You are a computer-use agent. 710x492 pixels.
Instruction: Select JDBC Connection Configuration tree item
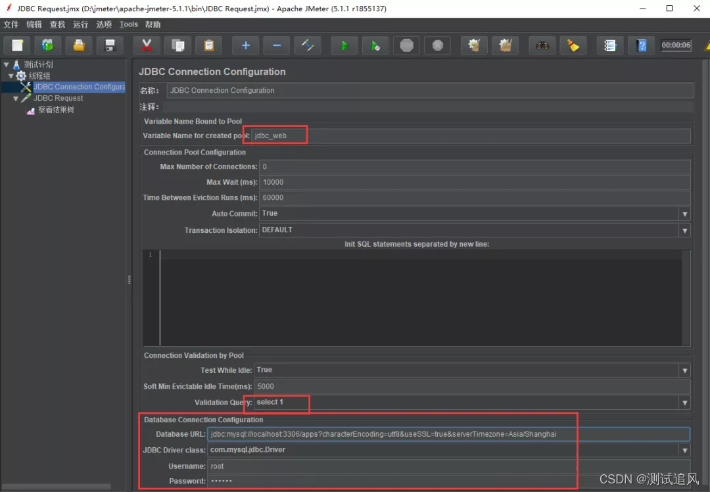pyautogui.click(x=80, y=87)
